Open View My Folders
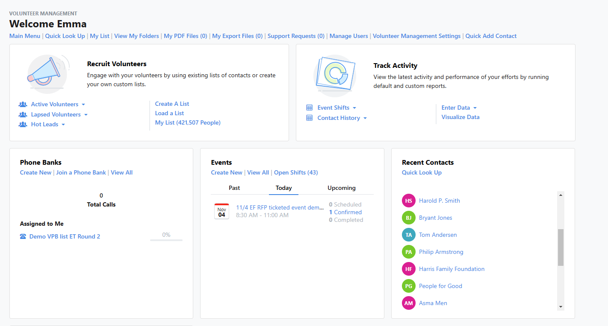The height and width of the screenshot is (326, 608). (136, 36)
